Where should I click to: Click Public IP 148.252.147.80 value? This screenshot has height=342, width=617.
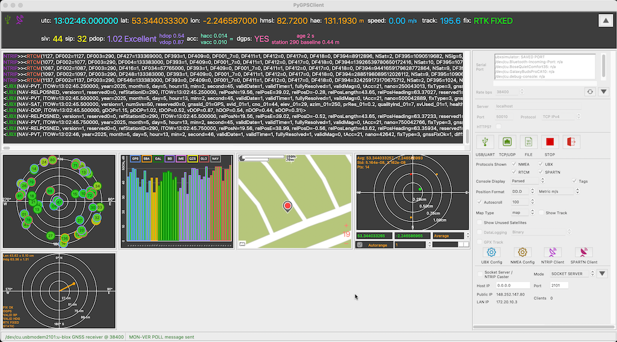[510, 294]
